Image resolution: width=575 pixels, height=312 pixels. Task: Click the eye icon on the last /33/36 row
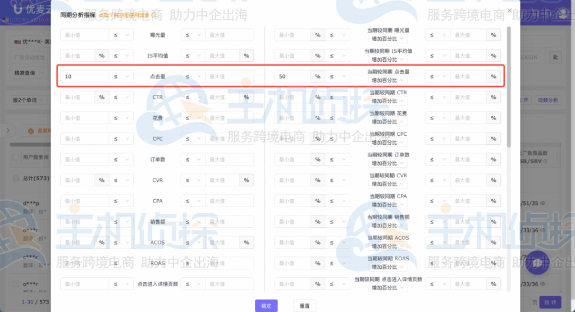(543, 284)
